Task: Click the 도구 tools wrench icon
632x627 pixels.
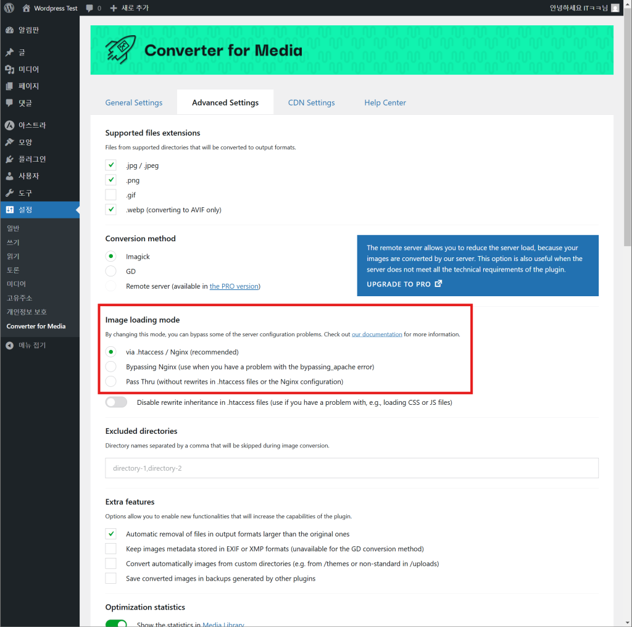Action: (x=10, y=193)
